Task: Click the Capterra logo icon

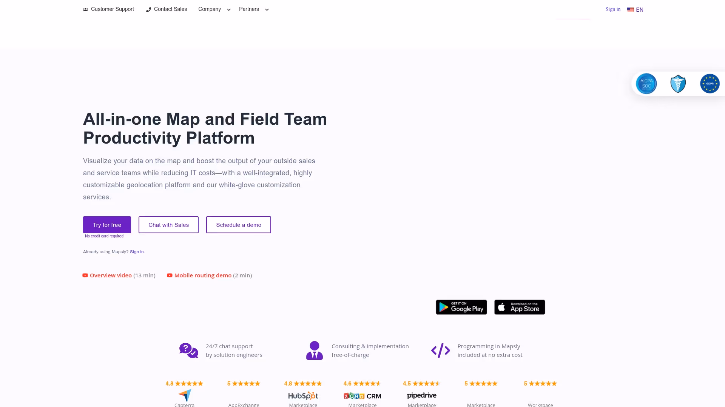Action: (185, 395)
